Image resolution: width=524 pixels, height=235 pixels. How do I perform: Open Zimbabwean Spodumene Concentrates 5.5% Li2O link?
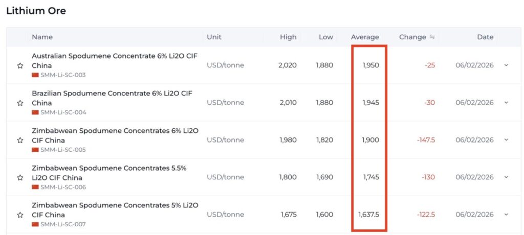(108, 173)
